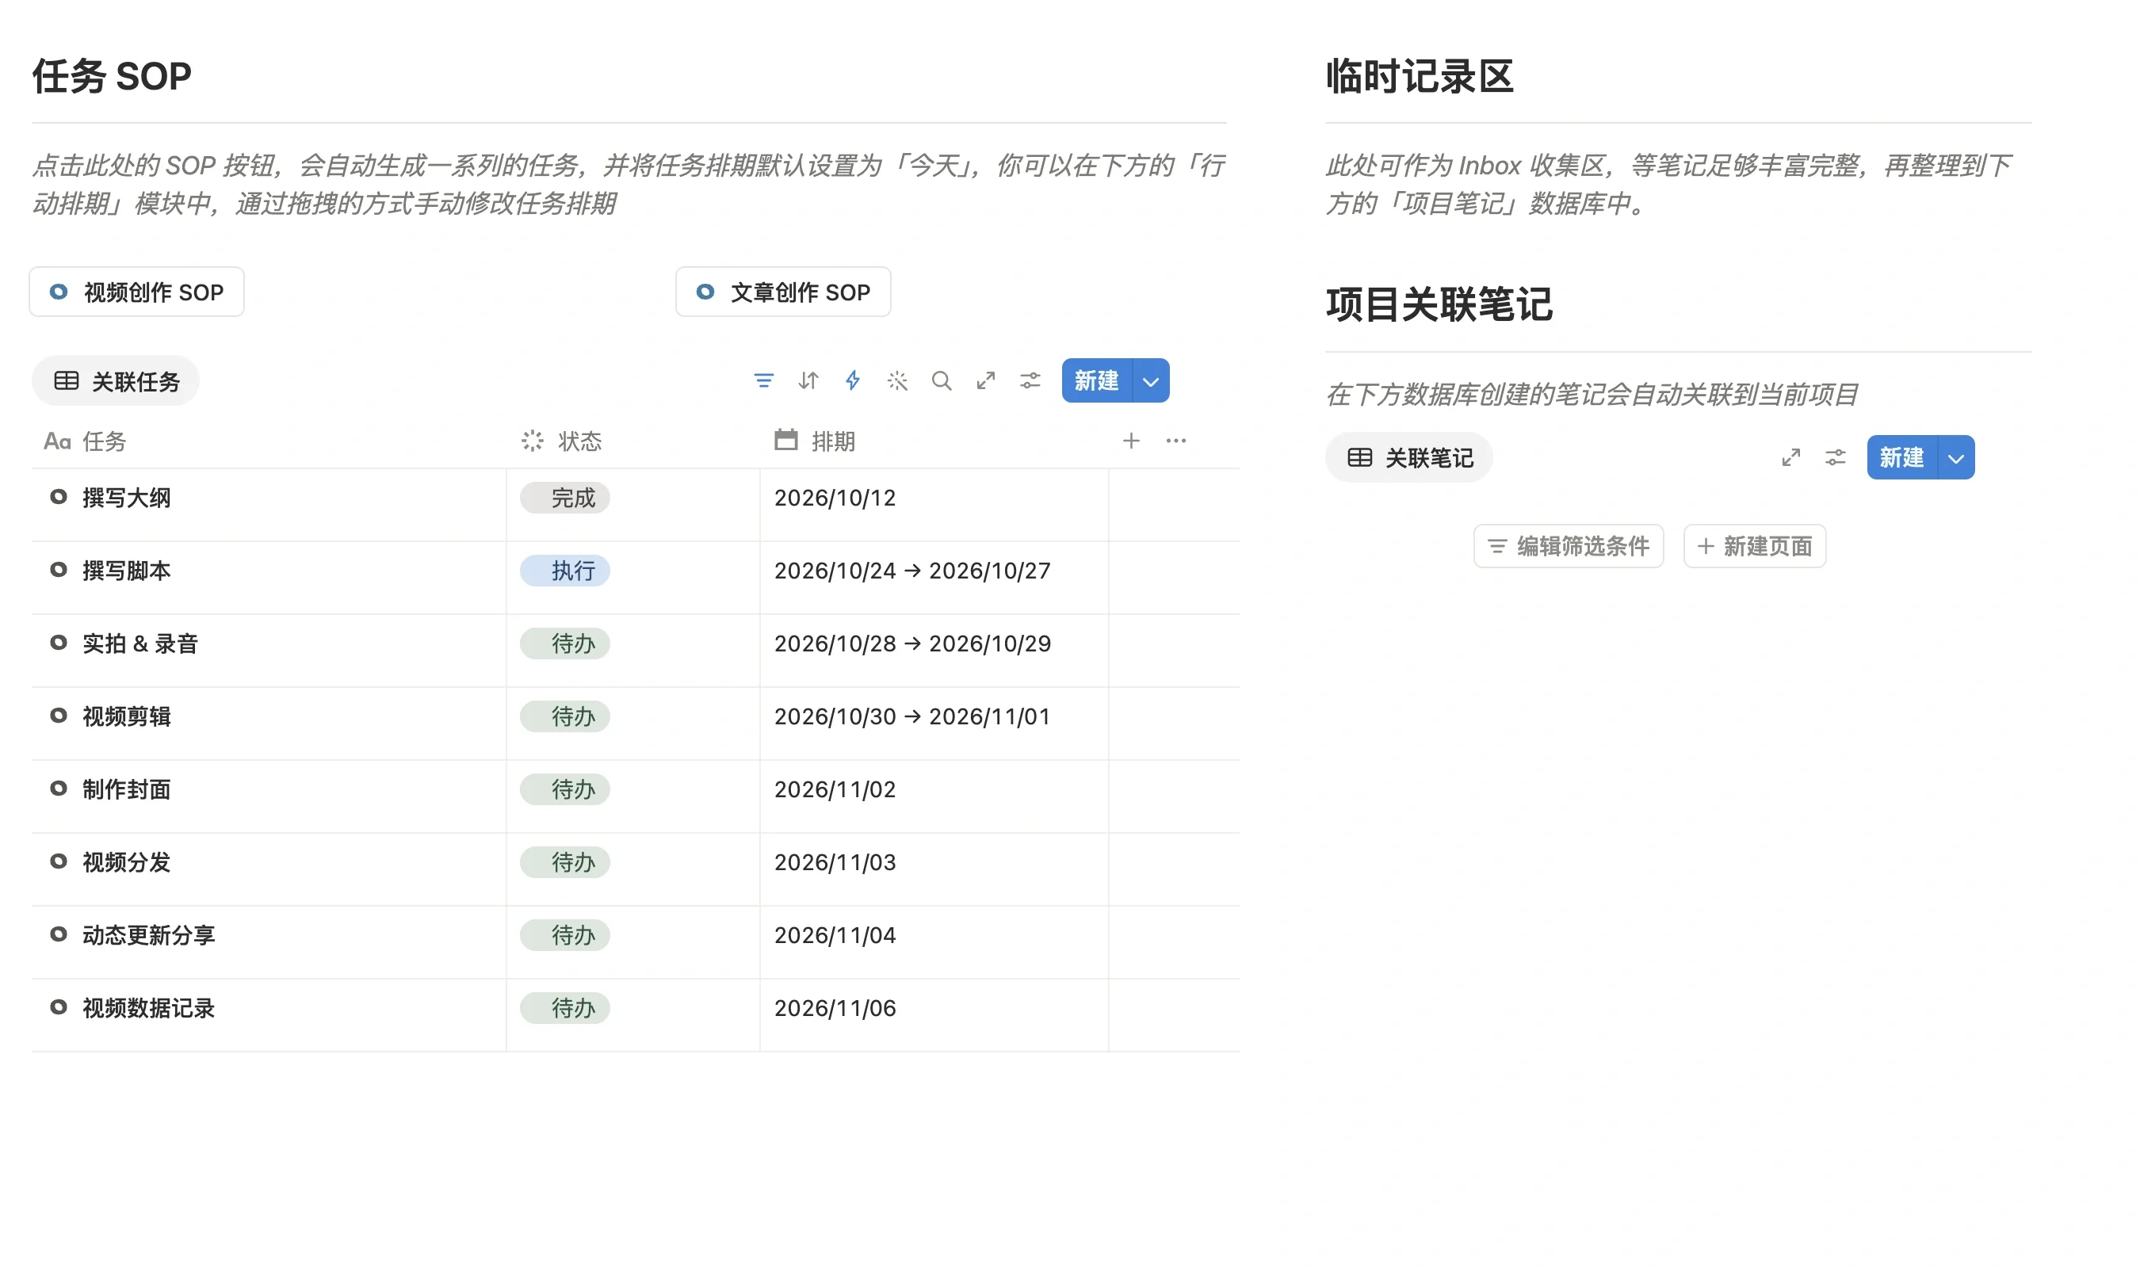Expand dropdown arrow next to 新建 in 关联任务
This screenshot has width=2140, height=1268.
pyautogui.click(x=1151, y=381)
